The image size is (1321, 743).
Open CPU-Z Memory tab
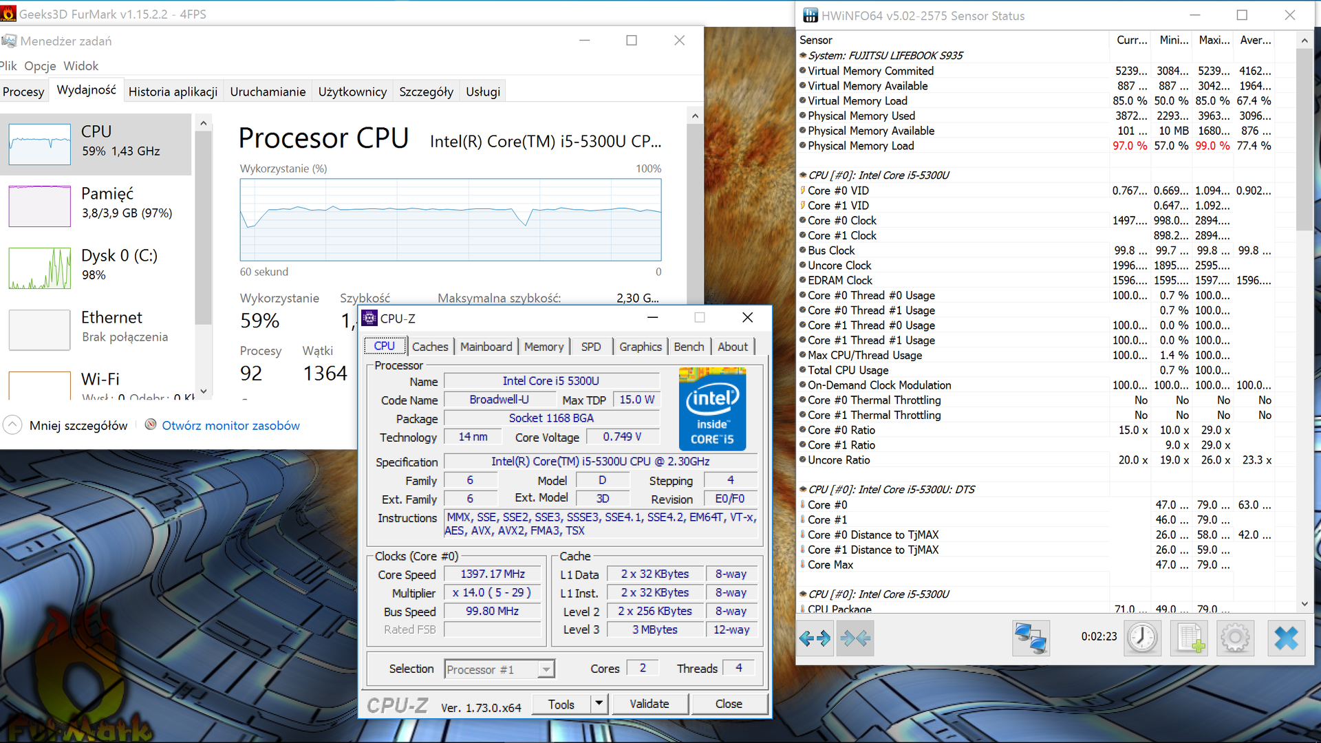544,347
